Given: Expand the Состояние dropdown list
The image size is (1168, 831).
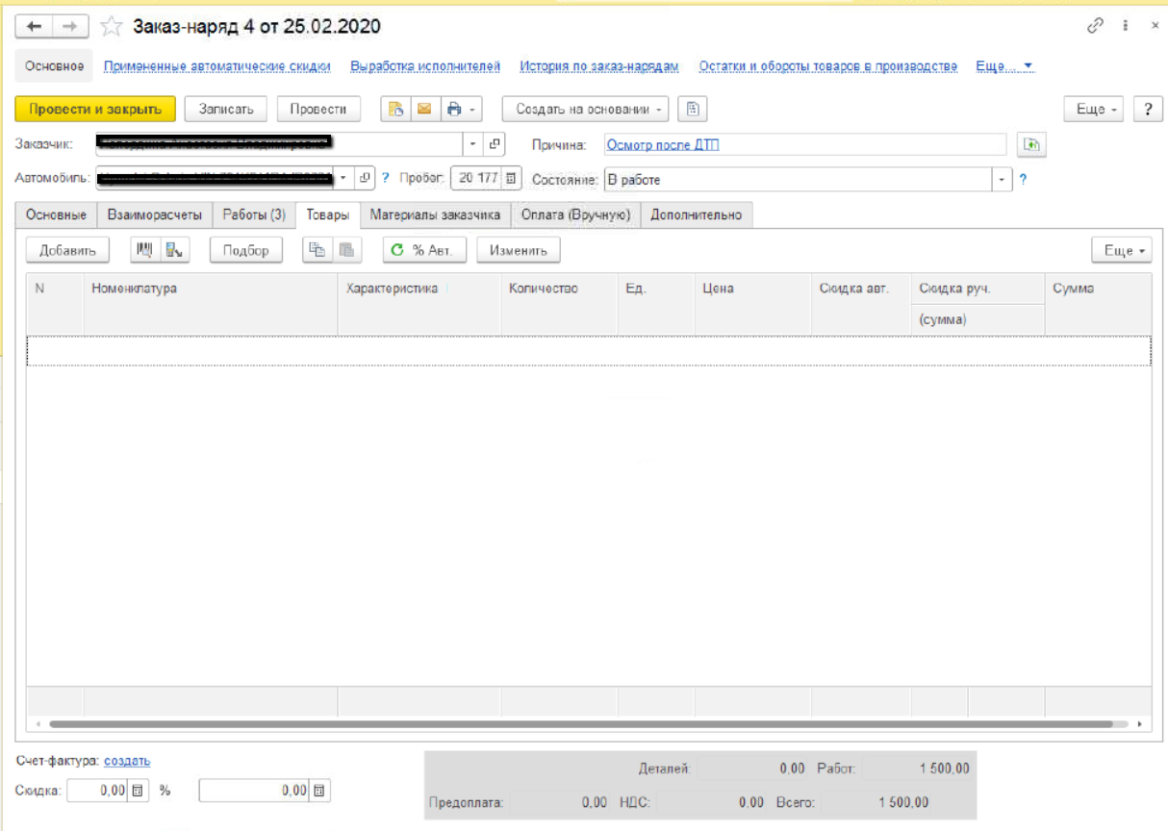Looking at the screenshot, I should (x=1003, y=179).
